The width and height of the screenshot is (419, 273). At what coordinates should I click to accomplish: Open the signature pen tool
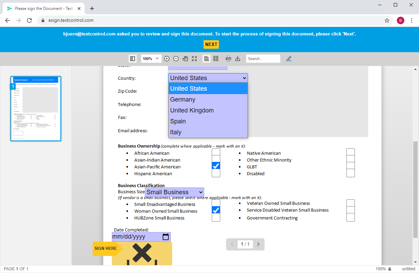pos(289,58)
